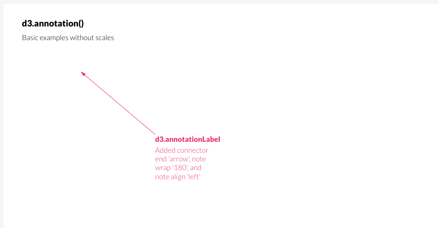
Task: Click the word 'left' in the note
Action: click(x=194, y=177)
